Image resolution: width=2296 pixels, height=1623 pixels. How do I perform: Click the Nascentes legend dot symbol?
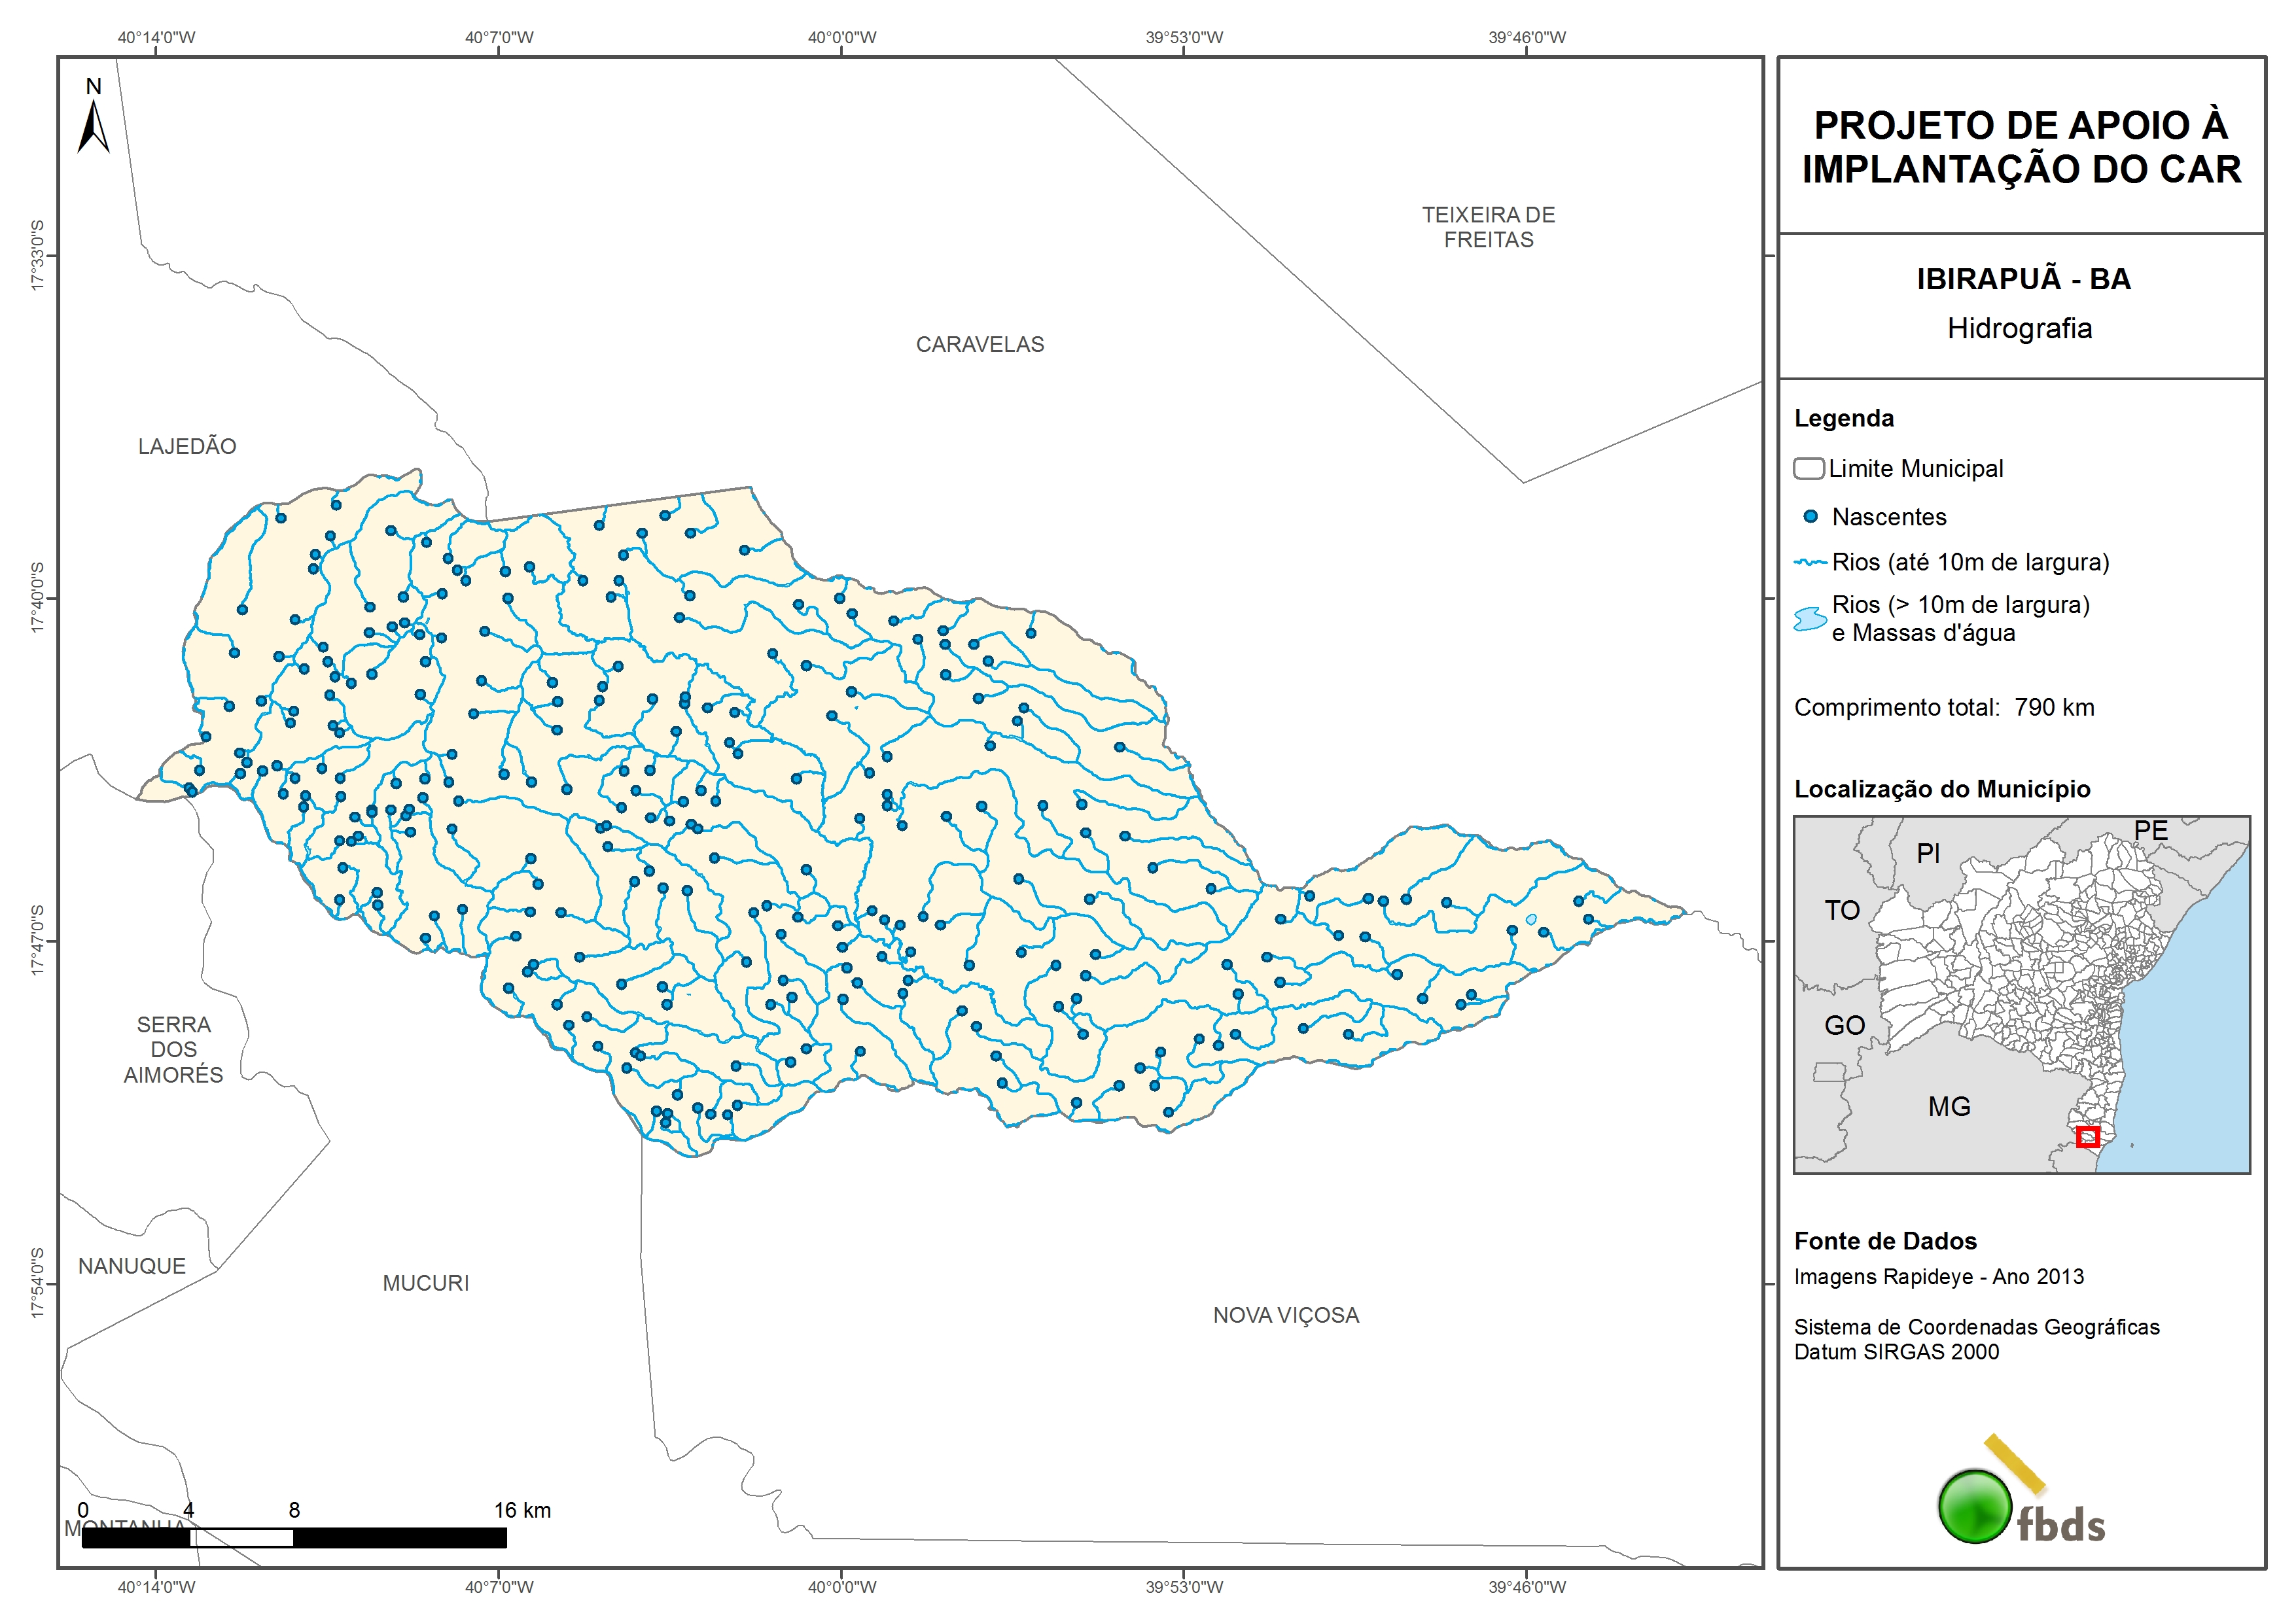coord(1810,517)
